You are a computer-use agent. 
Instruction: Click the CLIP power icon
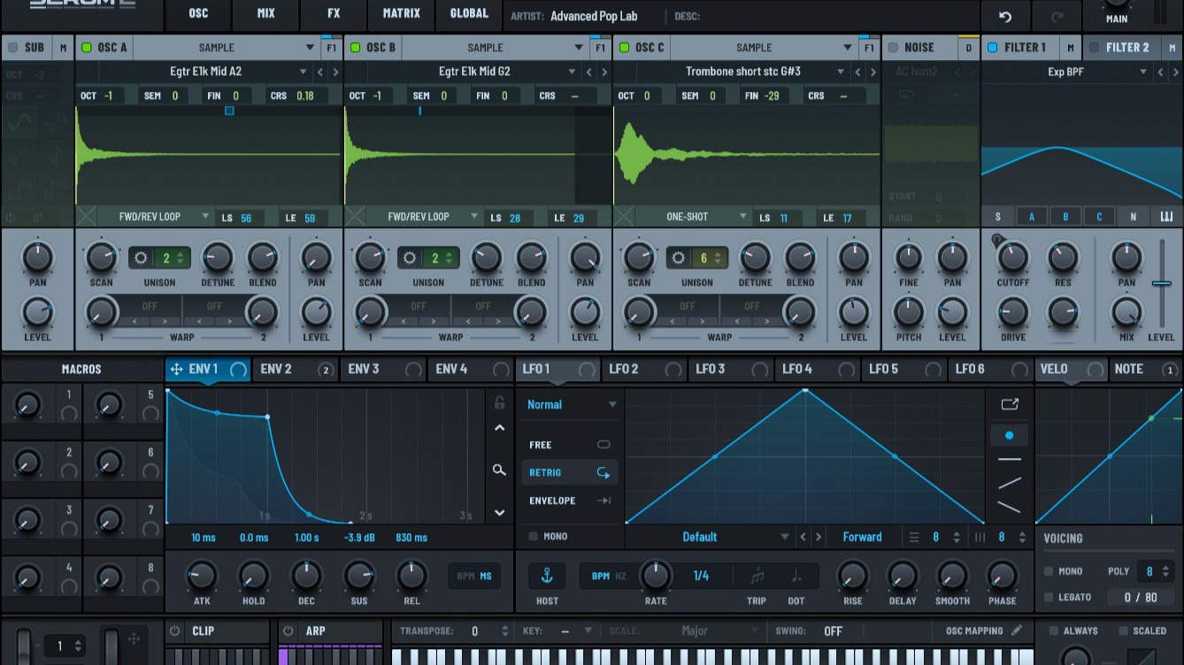(x=175, y=631)
